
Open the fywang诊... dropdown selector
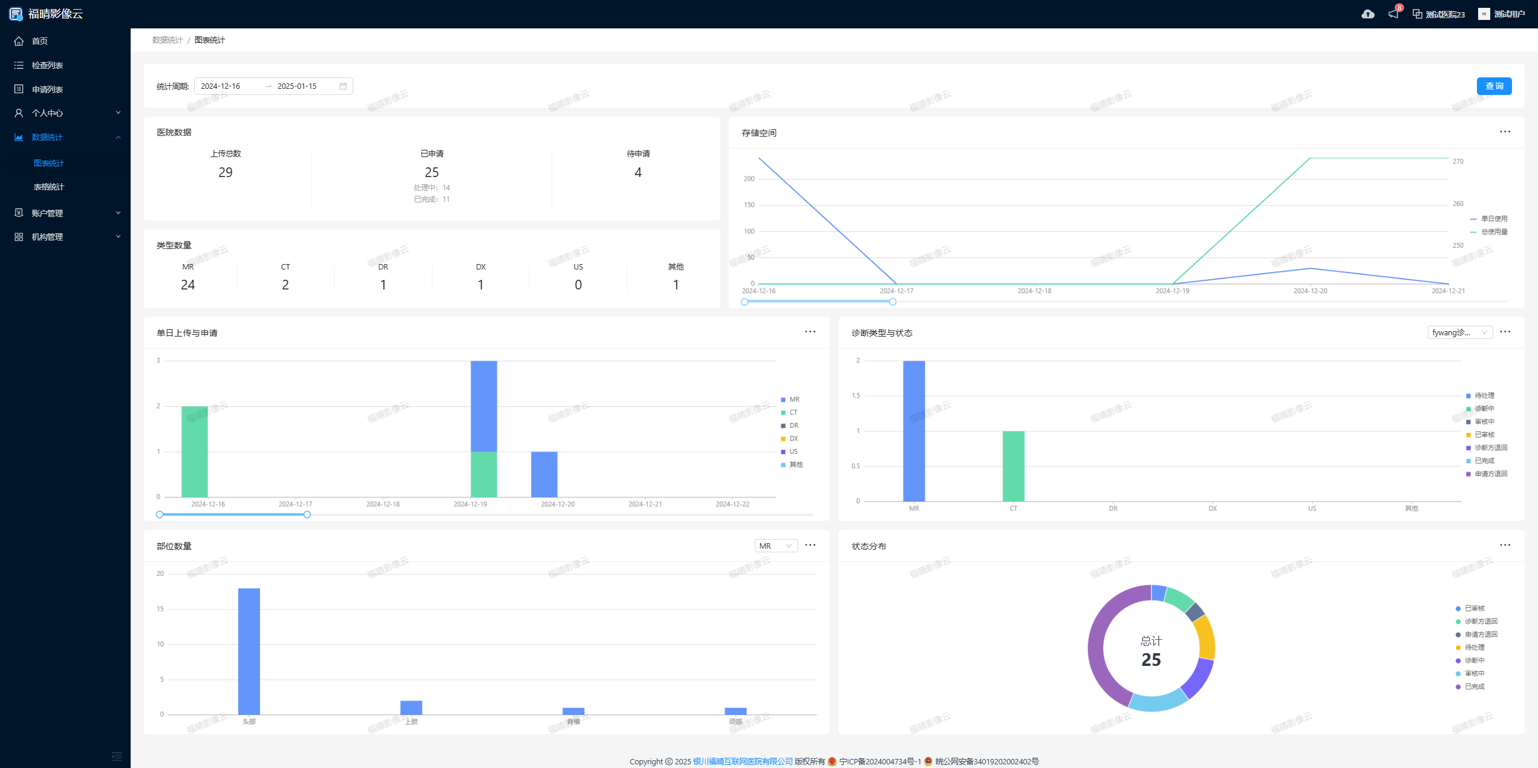[x=1459, y=332]
